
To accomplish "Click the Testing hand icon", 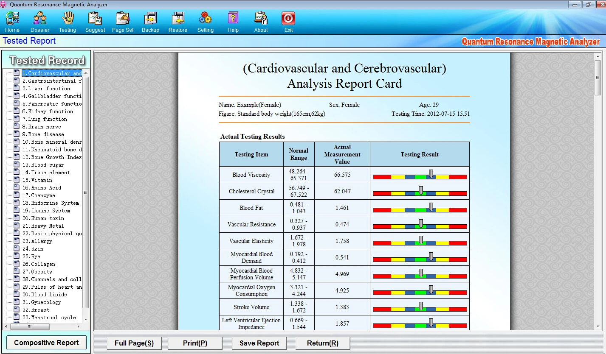I will click(x=68, y=19).
